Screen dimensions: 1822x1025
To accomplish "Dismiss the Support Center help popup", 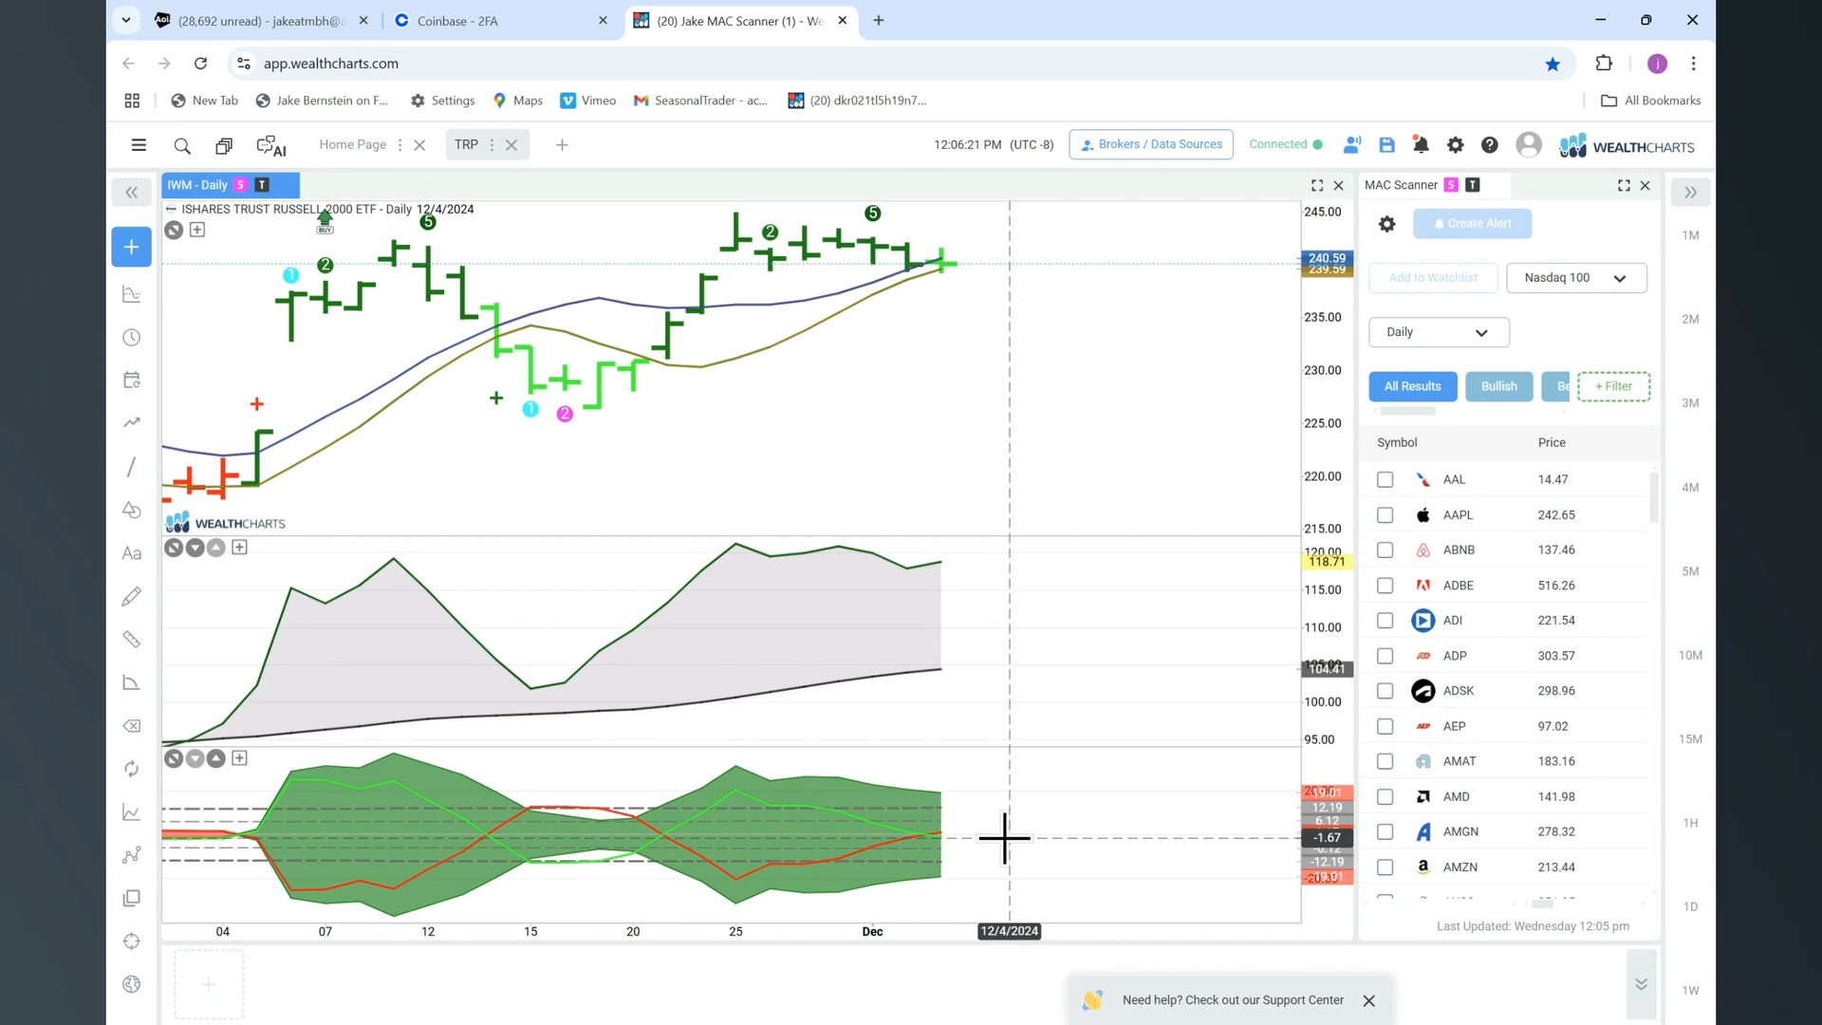I will (x=1368, y=1000).
